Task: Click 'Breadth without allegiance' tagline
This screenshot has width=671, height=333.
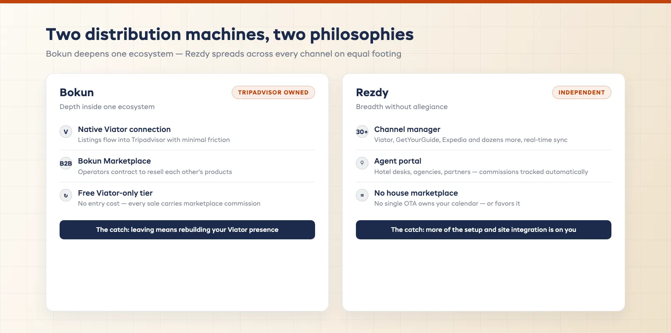Action: pyautogui.click(x=402, y=107)
